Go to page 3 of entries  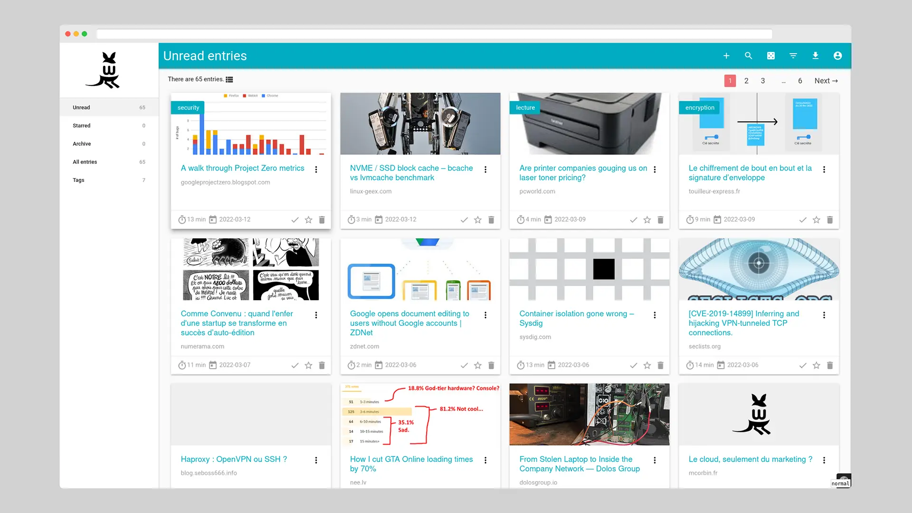(763, 81)
